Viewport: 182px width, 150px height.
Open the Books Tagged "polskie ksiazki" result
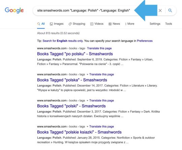pyautogui.click(x=79, y=132)
